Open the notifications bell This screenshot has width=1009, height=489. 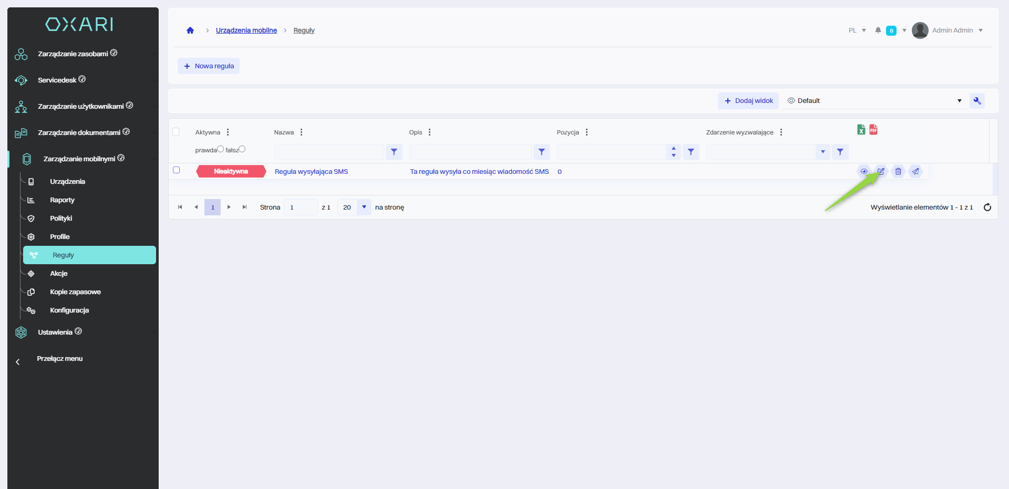click(878, 30)
